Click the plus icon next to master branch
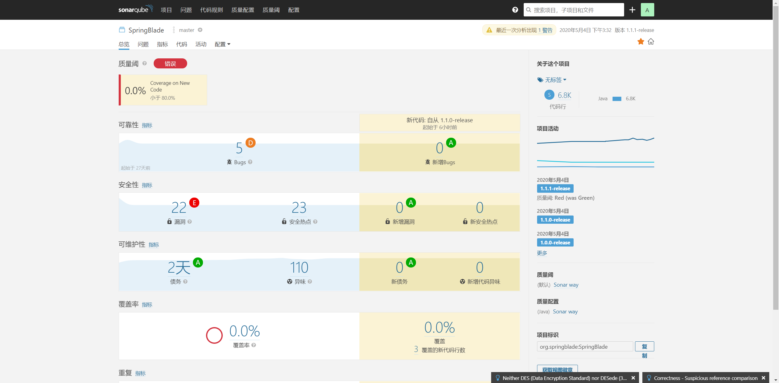The width and height of the screenshot is (779, 383). [200, 30]
